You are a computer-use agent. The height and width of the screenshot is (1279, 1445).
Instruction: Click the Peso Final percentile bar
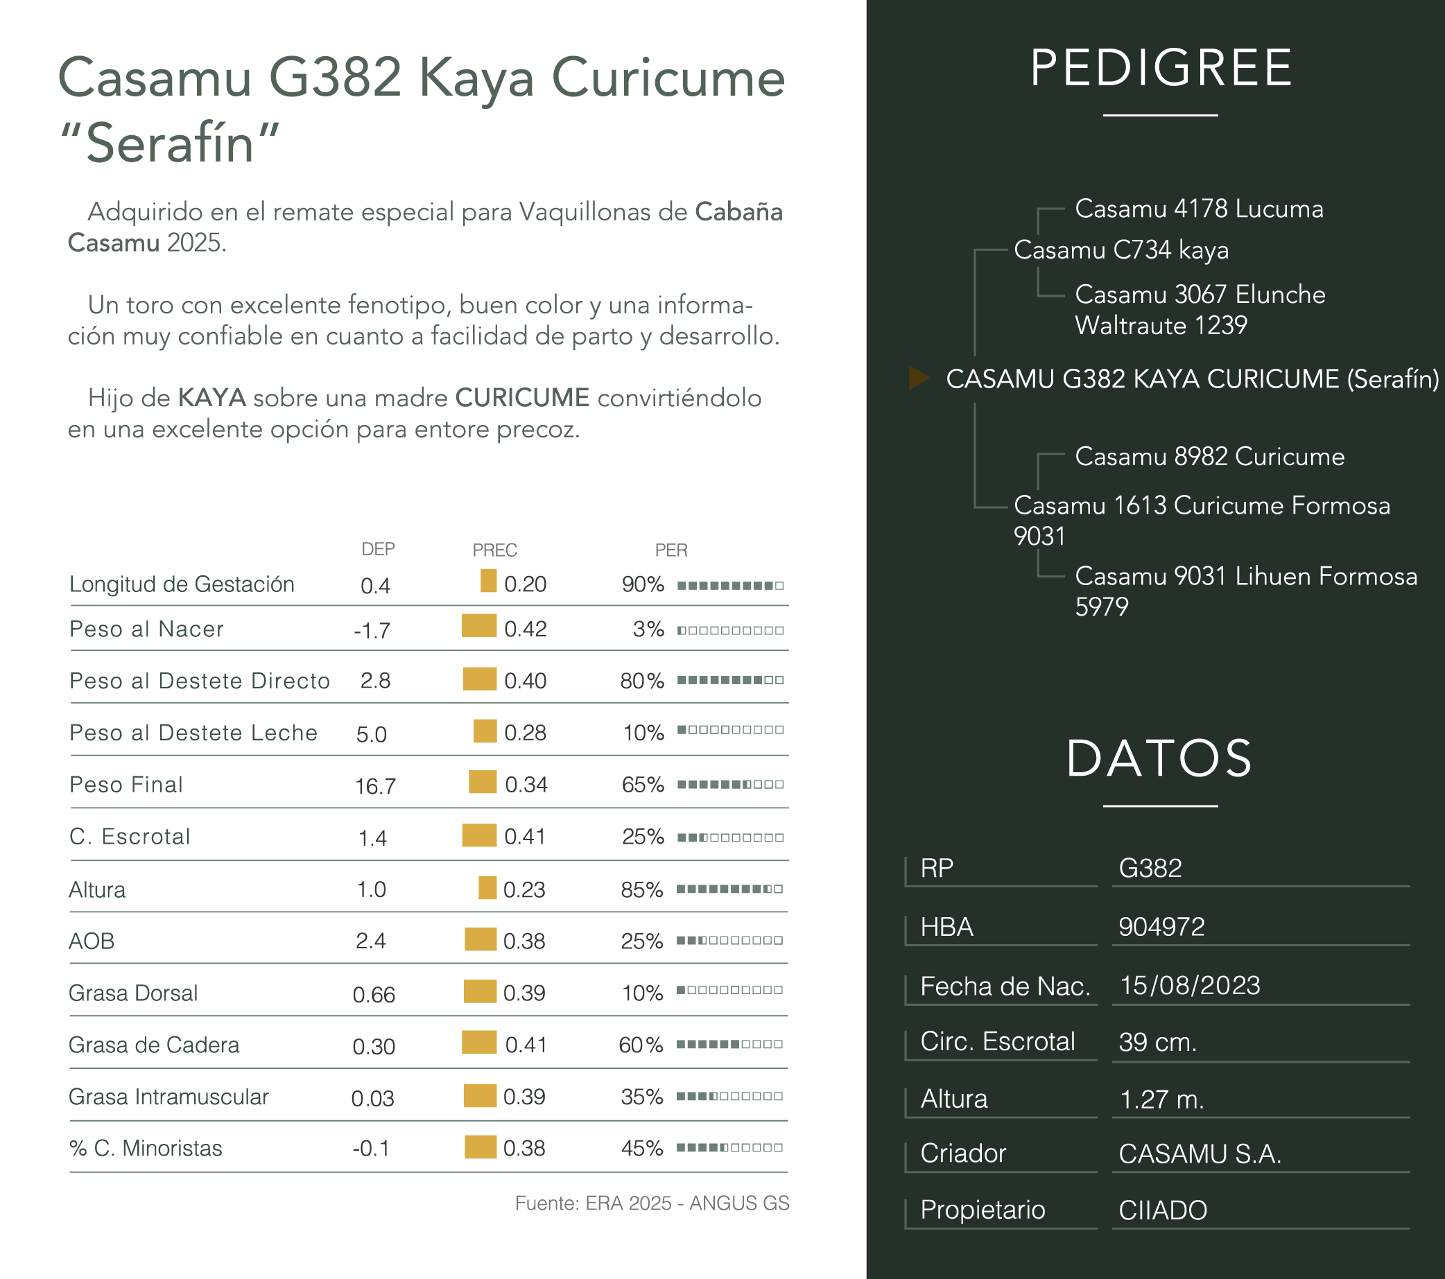[x=730, y=784]
